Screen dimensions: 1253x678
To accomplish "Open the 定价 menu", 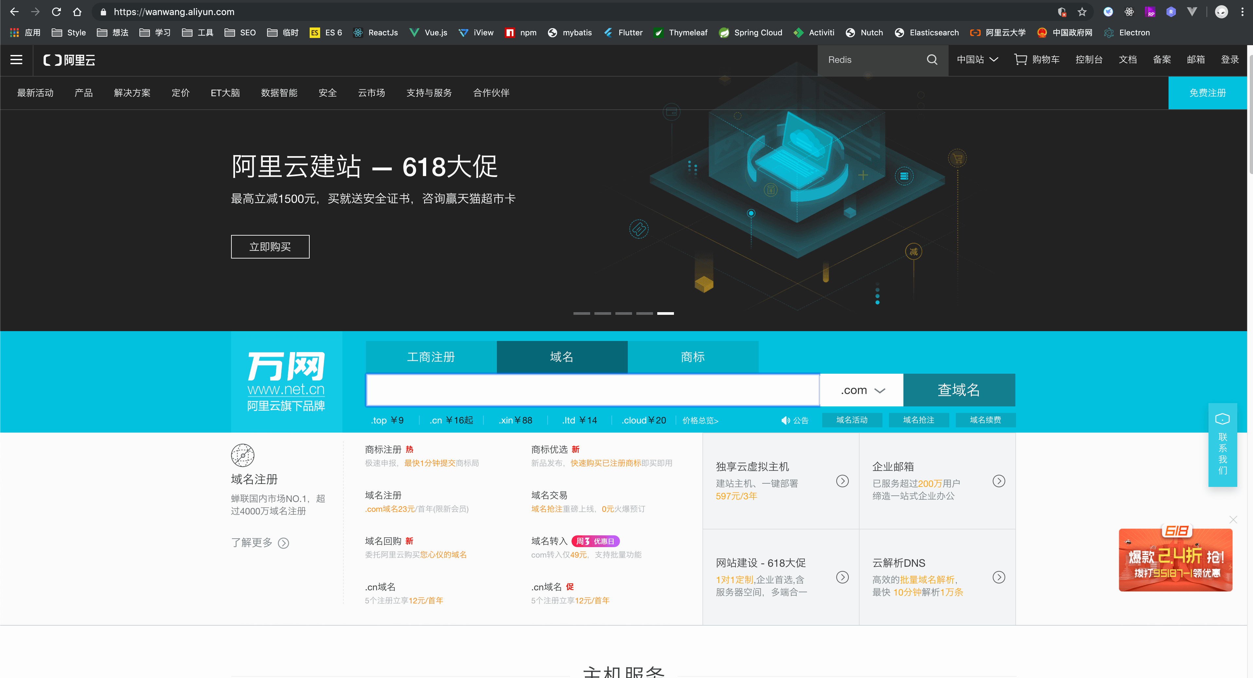I will click(180, 93).
